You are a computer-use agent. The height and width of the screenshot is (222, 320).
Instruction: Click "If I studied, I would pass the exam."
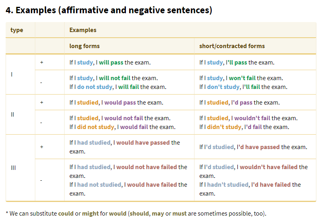coord(116,103)
